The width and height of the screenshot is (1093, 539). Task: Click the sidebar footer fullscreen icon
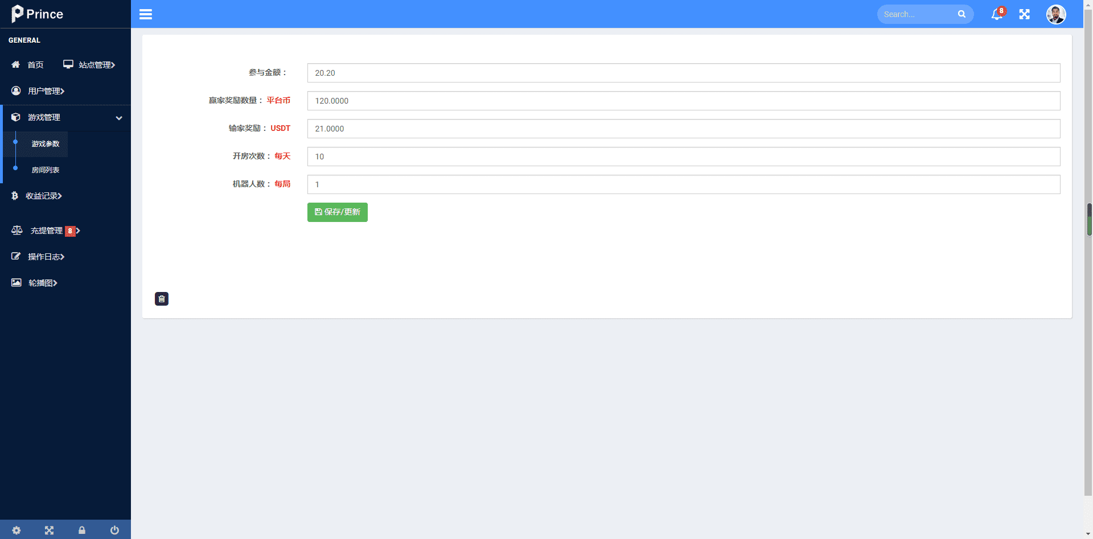(x=50, y=530)
